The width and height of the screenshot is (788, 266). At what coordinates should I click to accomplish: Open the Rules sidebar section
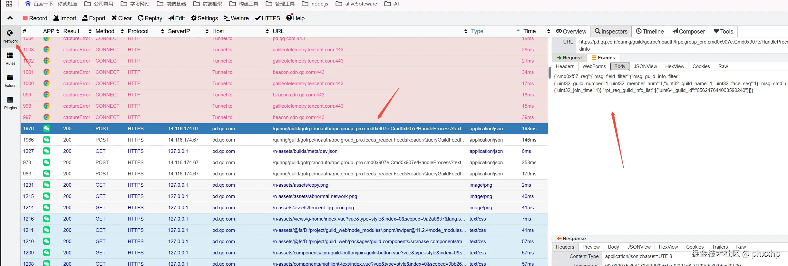(x=10, y=59)
